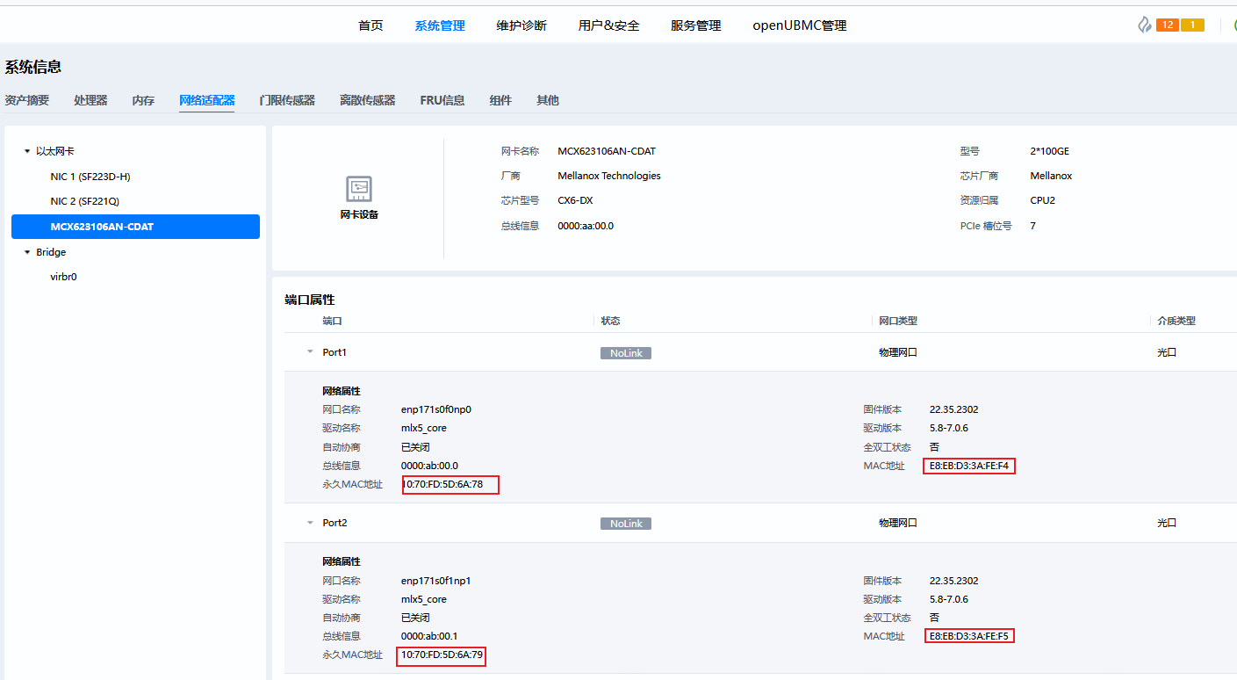The height and width of the screenshot is (680, 1237).
Task: Click Port2 MAC address E8:EB:D3:3A:FE:F5
Action: click(969, 636)
